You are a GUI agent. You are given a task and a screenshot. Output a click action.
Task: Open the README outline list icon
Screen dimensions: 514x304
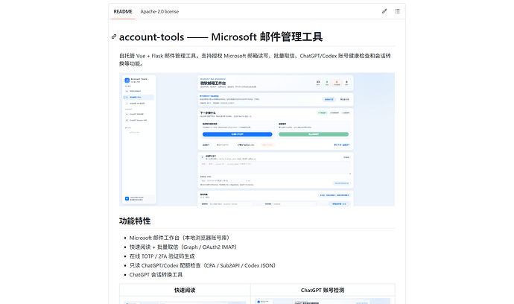tap(397, 11)
